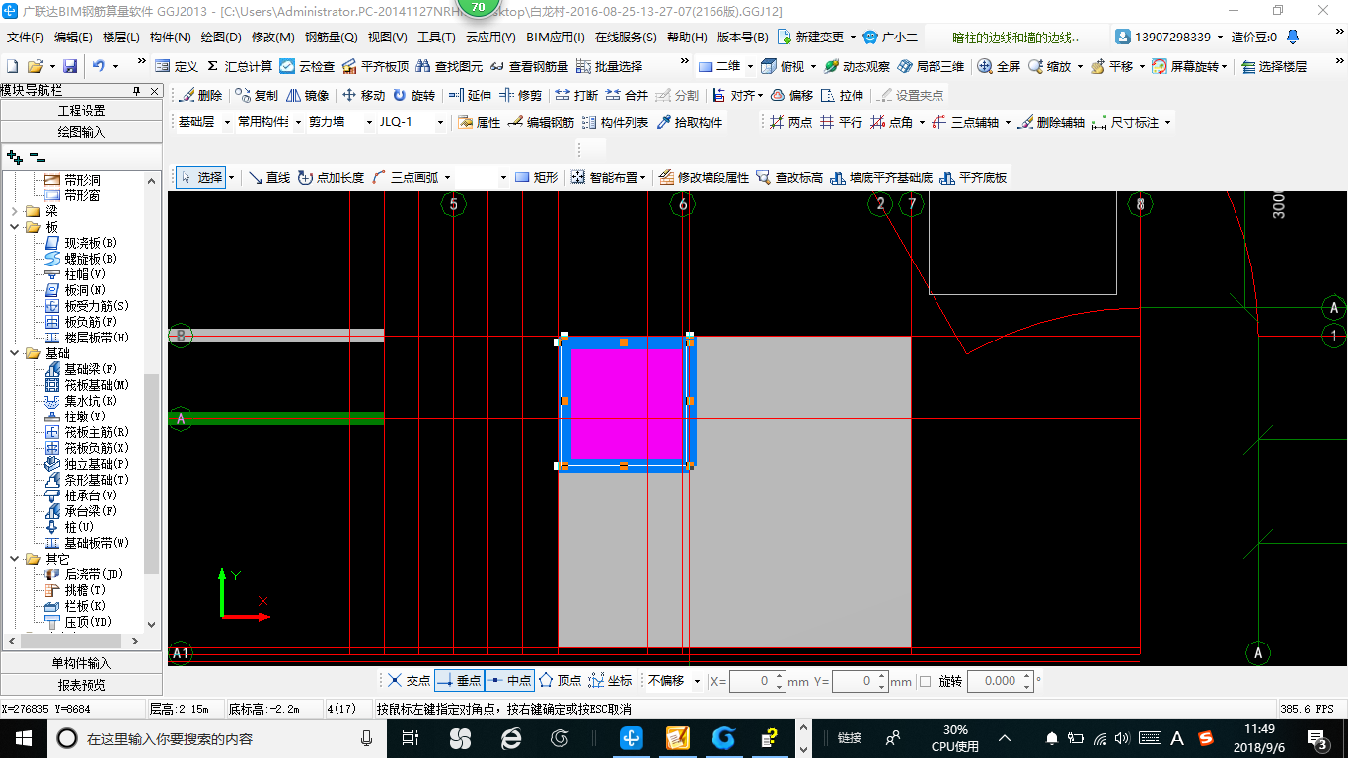Open 编辑钢筋 edit rebar tool

tap(541, 123)
